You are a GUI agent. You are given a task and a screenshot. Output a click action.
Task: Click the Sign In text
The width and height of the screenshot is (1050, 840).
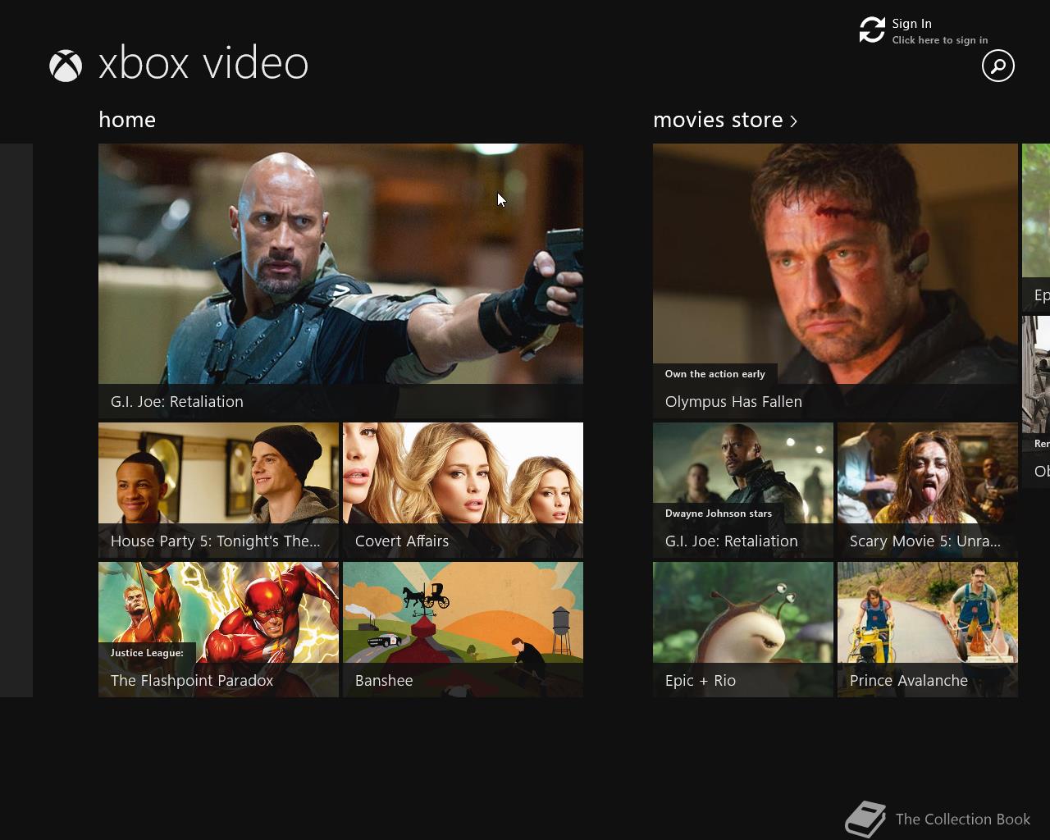[911, 23]
